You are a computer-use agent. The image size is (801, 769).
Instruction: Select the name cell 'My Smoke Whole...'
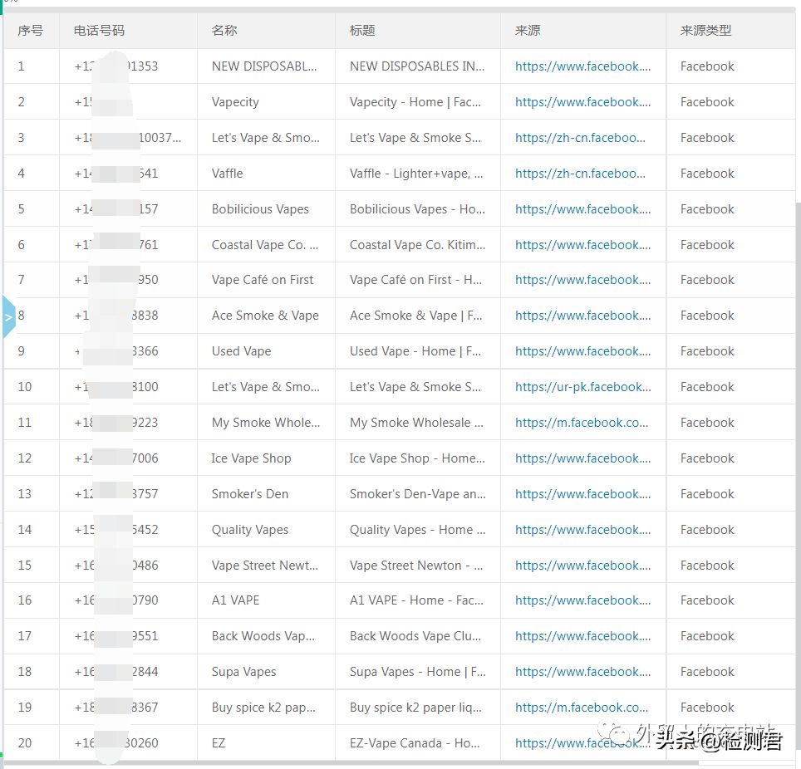tap(266, 423)
